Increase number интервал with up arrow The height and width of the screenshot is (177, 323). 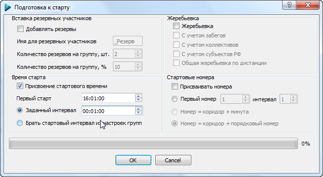pyautogui.click(x=293, y=97)
